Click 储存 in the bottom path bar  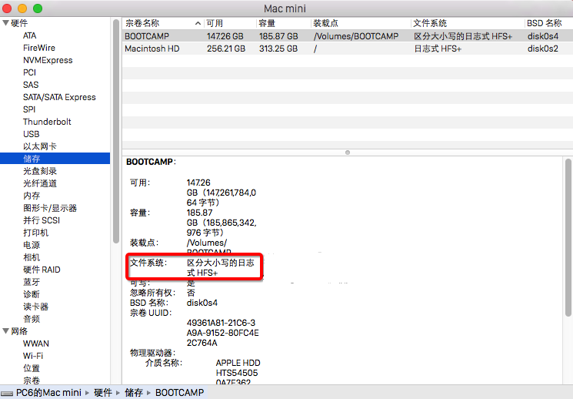133,393
